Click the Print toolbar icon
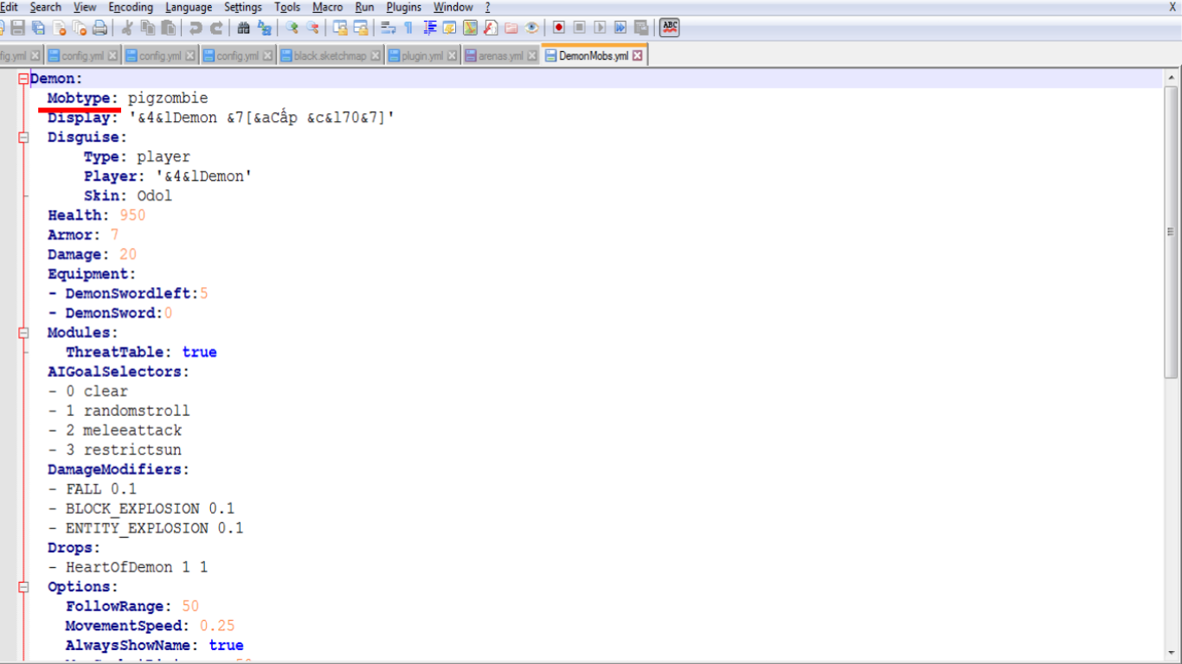The width and height of the screenshot is (1182, 664). (100, 28)
